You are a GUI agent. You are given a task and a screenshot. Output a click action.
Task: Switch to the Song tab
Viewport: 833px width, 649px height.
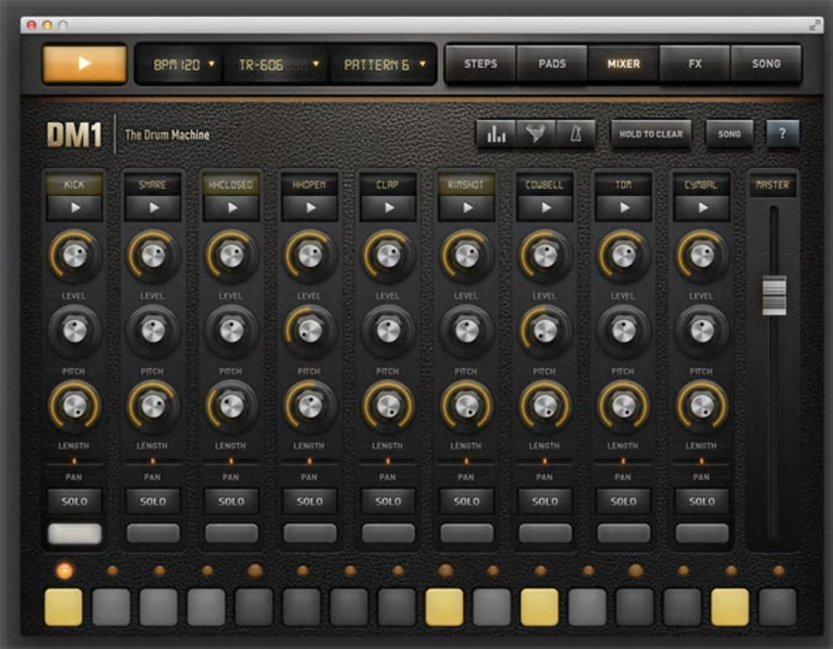click(766, 64)
